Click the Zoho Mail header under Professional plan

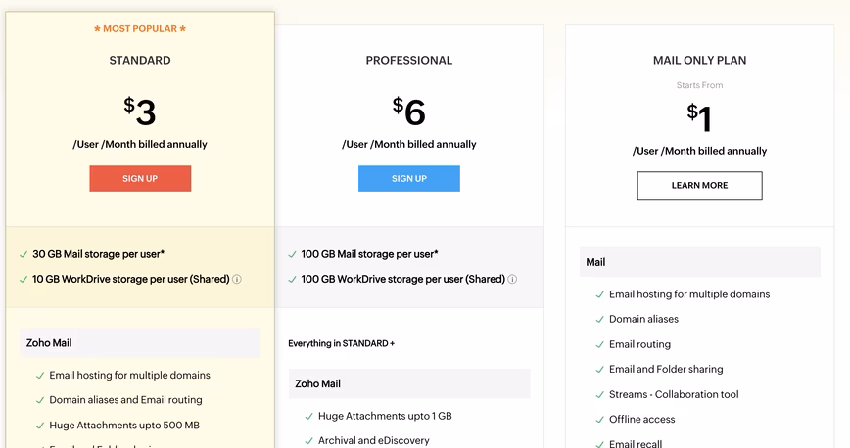point(409,383)
